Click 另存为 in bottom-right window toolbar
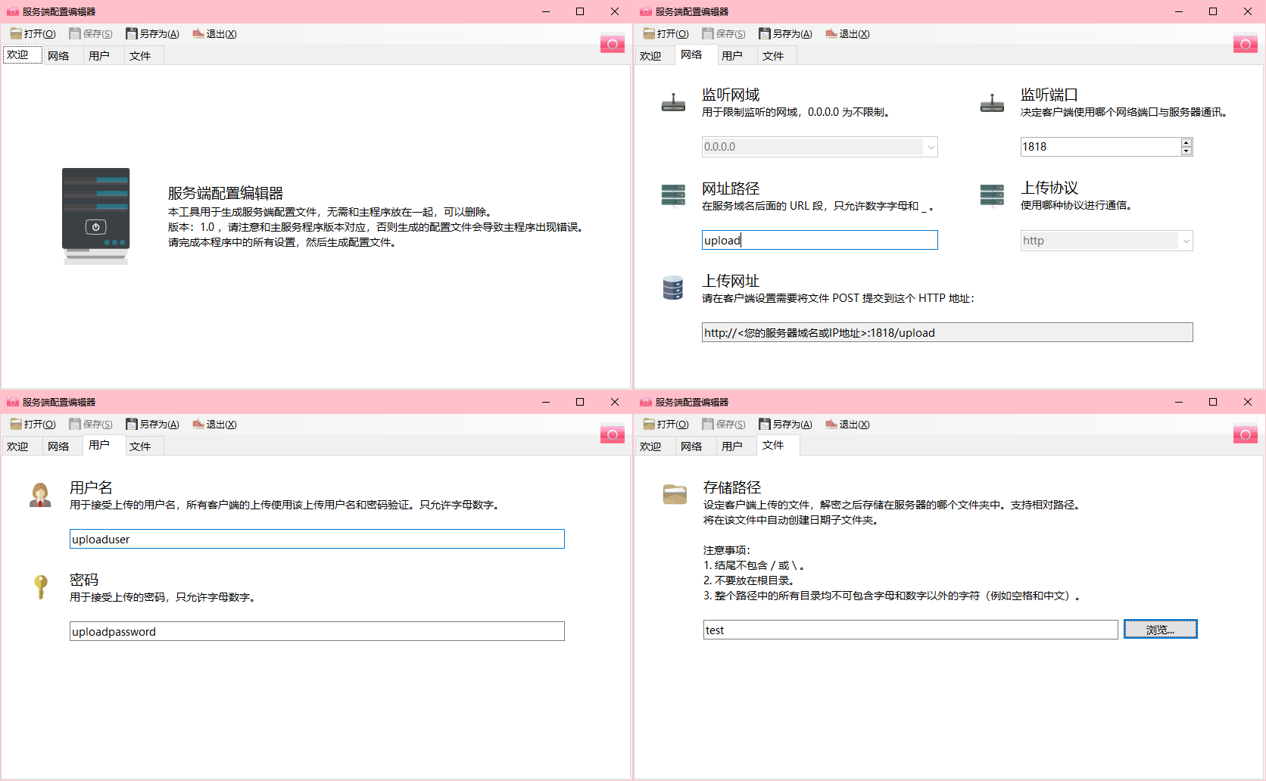Image resolution: width=1266 pixels, height=781 pixels. point(786,425)
